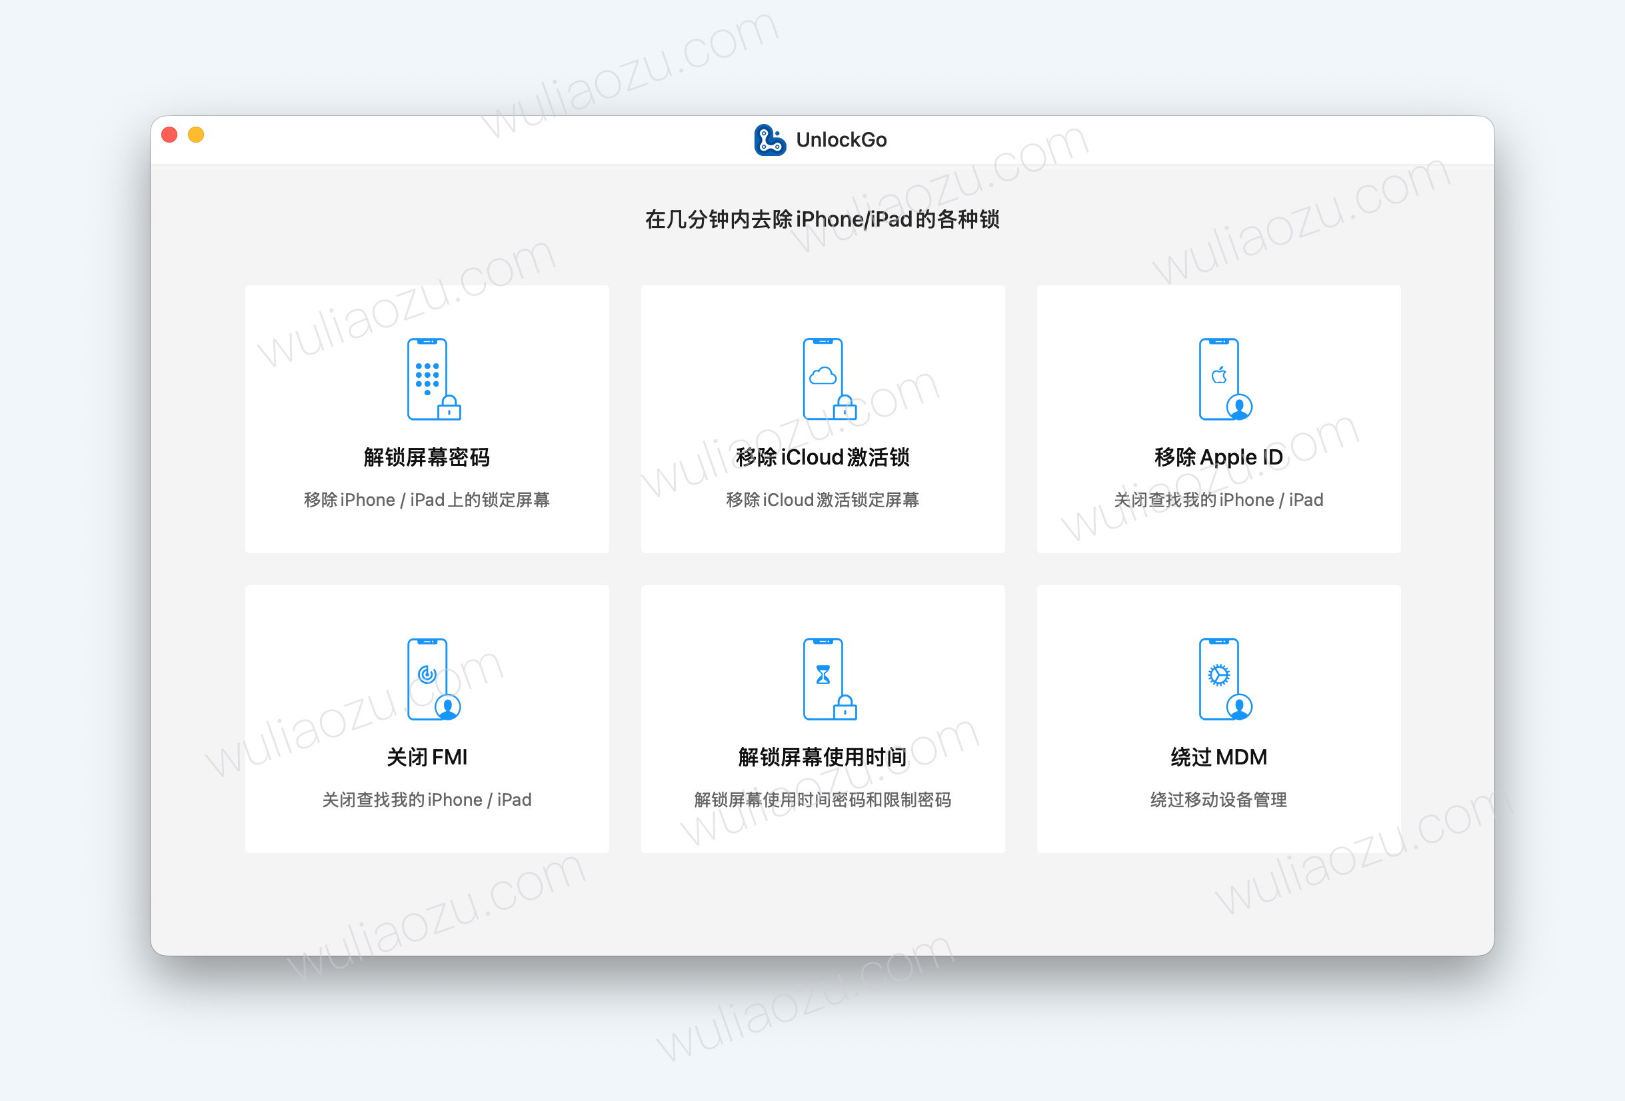This screenshot has height=1101, width=1625.
Task: Click description under 移除 Apple ID title
Action: pos(1218,500)
